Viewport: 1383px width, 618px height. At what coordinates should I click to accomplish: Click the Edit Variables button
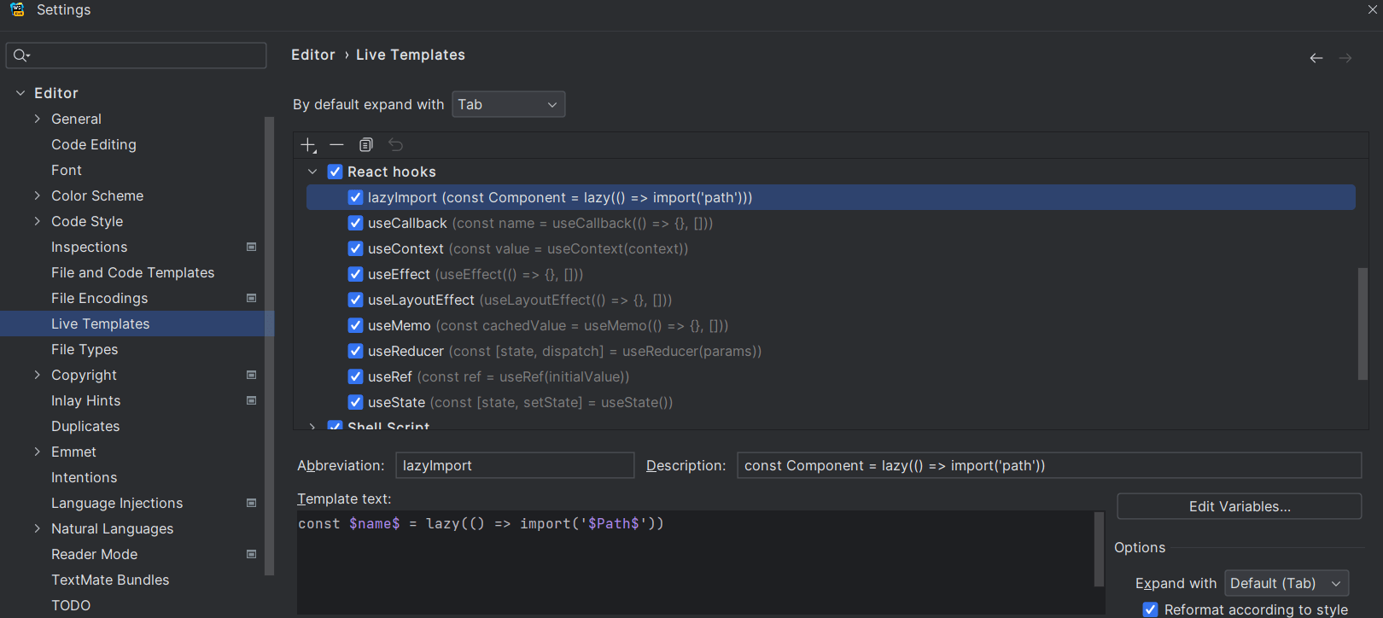click(x=1239, y=506)
